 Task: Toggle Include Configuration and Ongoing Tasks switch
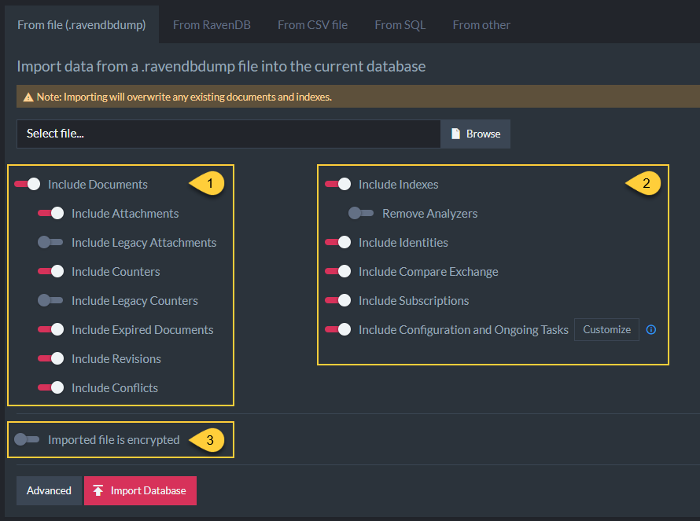tap(338, 329)
